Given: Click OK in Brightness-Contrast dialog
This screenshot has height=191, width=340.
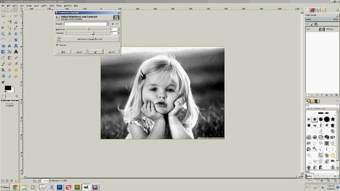Looking at the screenshot, I should (96, 52).
